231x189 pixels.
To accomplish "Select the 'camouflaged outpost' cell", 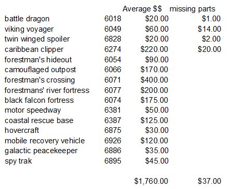I will (x=40, y=70).
